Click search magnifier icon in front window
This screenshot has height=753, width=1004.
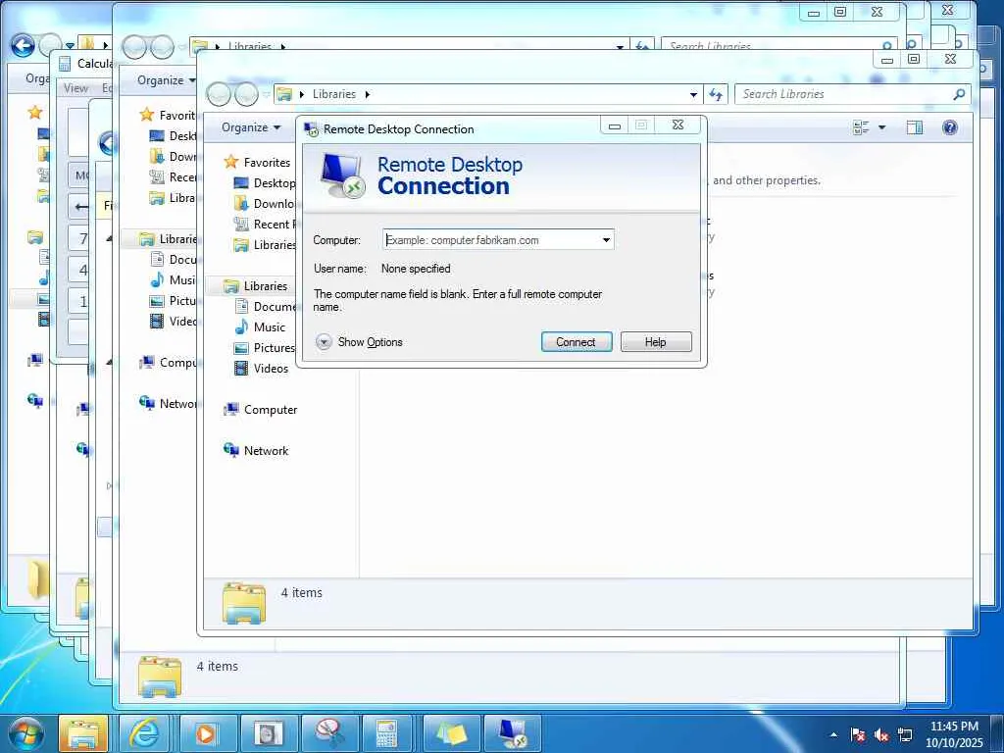coord(959,94)
